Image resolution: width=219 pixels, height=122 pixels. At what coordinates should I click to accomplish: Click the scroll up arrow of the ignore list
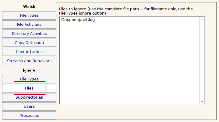202,20
